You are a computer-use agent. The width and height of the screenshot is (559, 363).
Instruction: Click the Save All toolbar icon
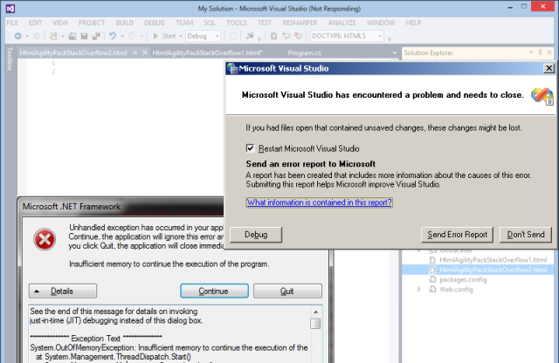pyautogui.click(x=96, y=36)
